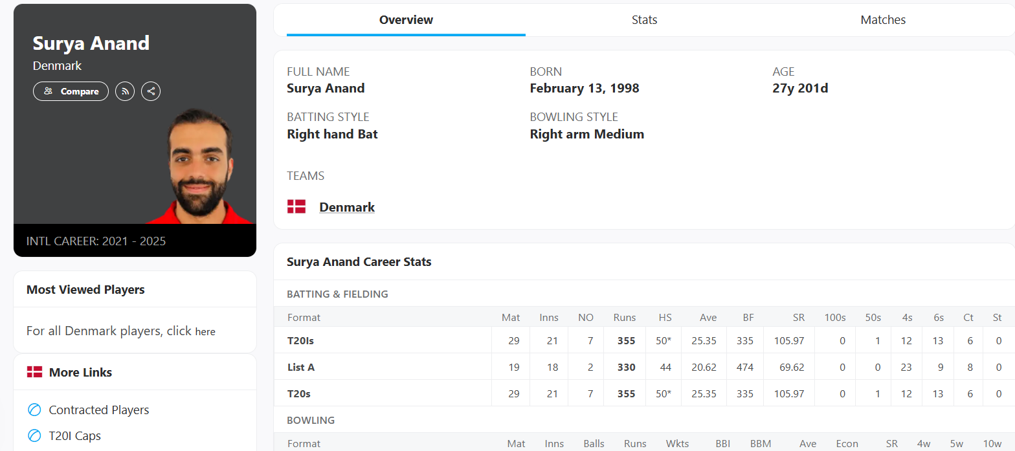Click the "Right arm Medium" bowling style

[587, 134]
